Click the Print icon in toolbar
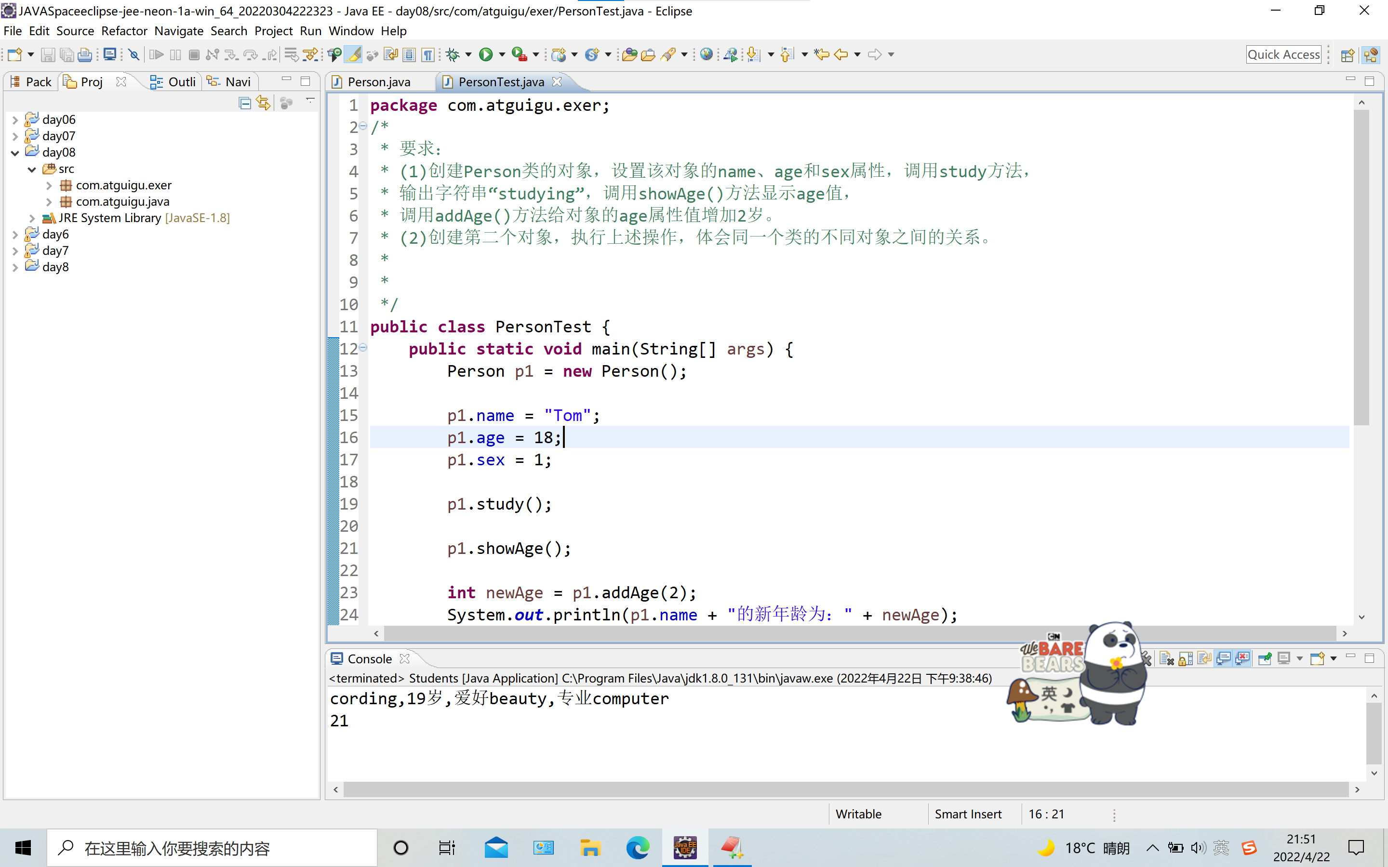The width and height of the screenshot is (1388, 867). 85,54
